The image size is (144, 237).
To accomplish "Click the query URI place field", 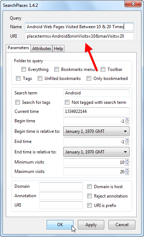I will click(79, 36).
